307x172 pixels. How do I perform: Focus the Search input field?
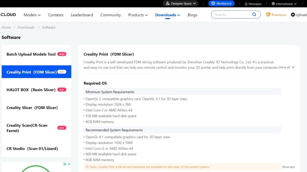point(233,15)
